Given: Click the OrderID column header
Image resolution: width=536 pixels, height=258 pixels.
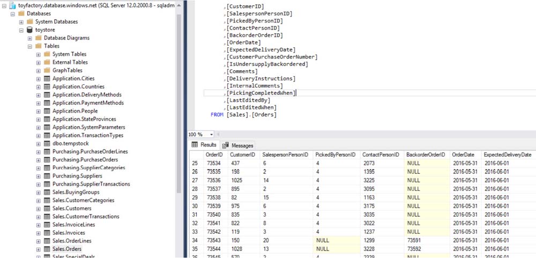Looking at the screenshot, I should 214,154.
